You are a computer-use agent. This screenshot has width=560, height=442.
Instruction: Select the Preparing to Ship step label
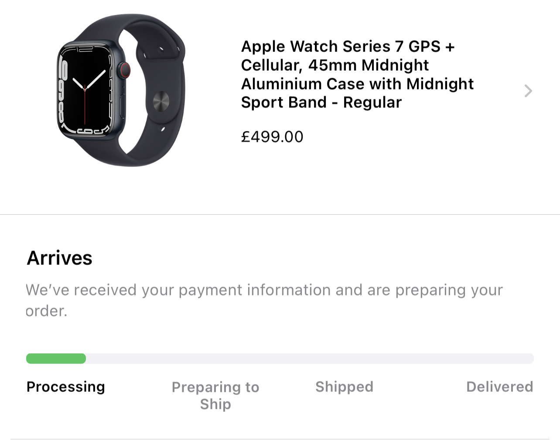(215, 395)
